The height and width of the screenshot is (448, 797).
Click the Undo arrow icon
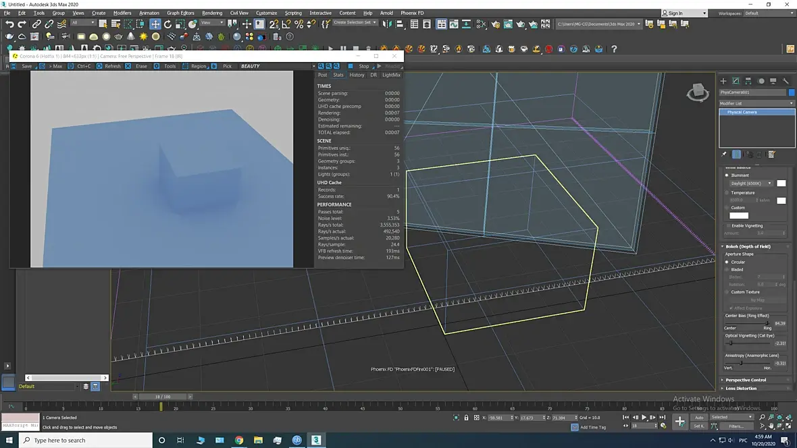(x=9, y=24)
